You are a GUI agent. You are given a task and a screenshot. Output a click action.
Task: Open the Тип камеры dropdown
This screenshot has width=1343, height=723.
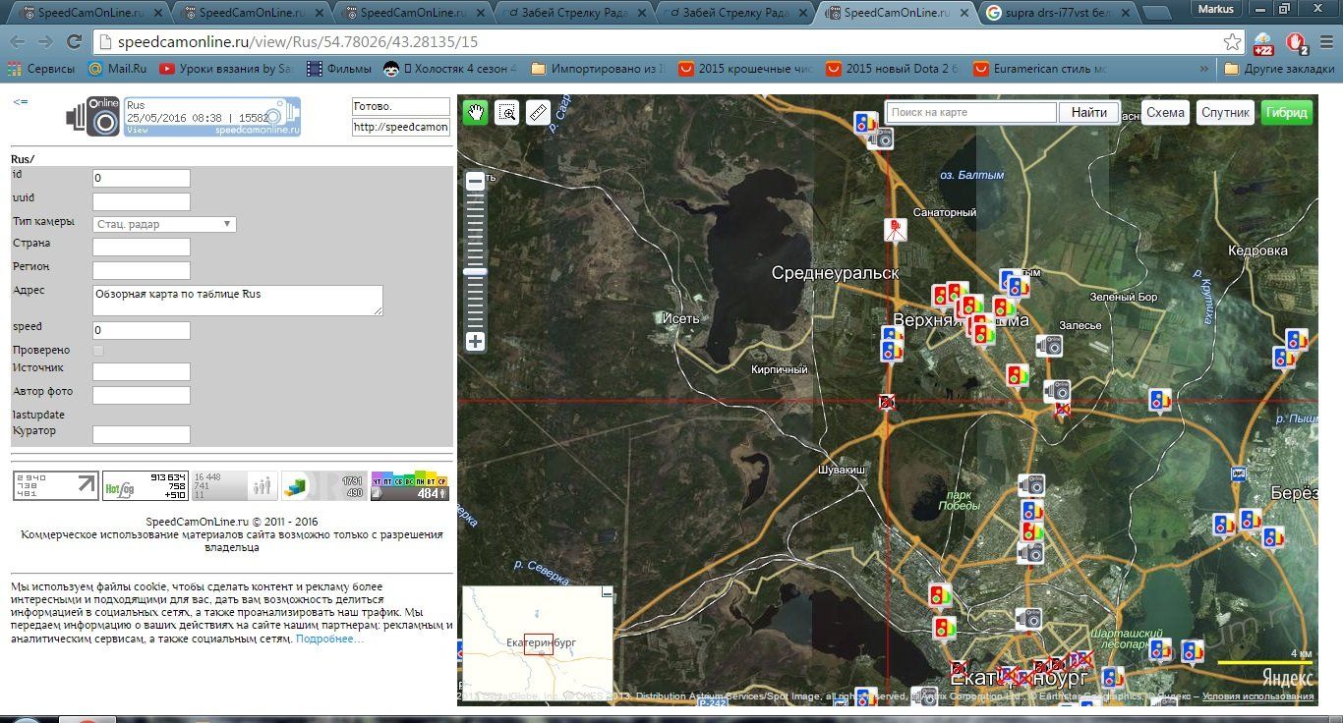coord(164,224)
